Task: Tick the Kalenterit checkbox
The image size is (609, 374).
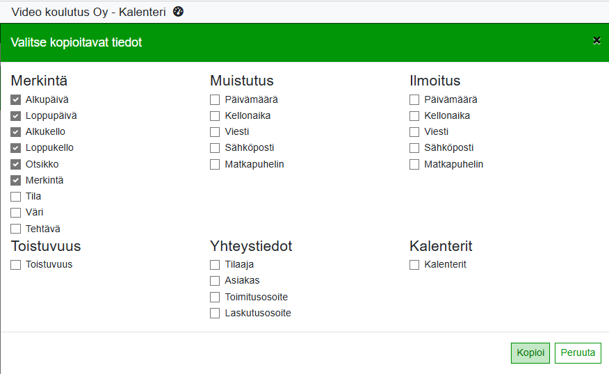Action: click(414, 265)
